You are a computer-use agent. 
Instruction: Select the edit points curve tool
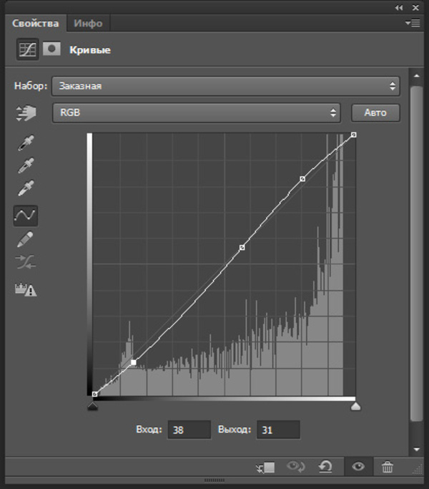click(26, 214)
